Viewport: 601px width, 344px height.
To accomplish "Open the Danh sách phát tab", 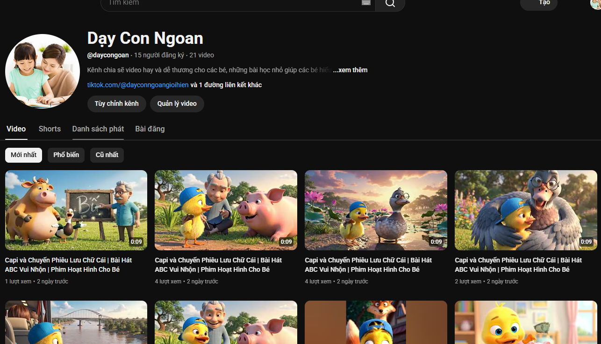I will (x=98, y=129).
